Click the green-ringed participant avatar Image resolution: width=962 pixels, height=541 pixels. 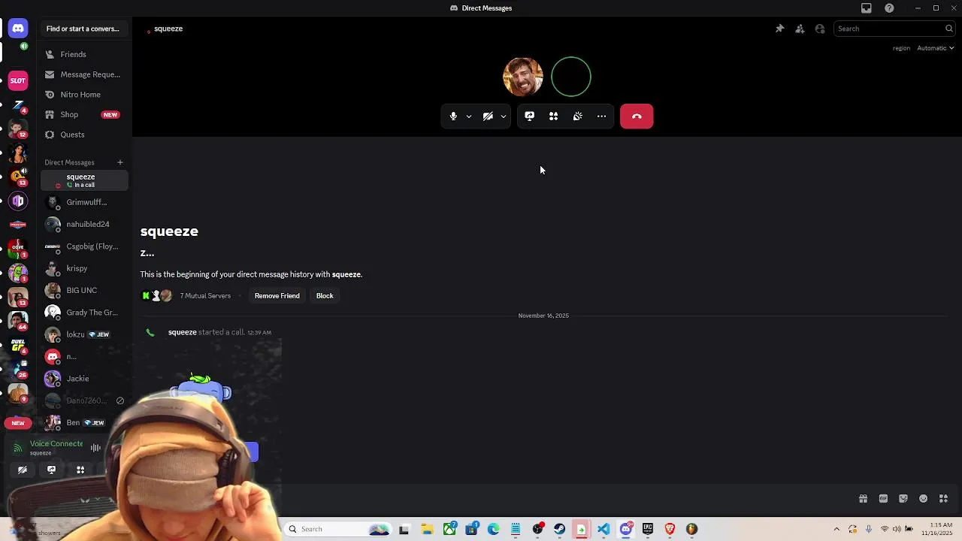[571, 77]
